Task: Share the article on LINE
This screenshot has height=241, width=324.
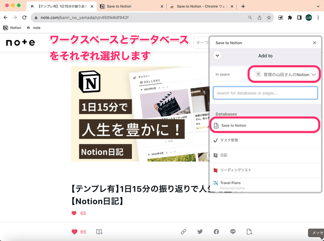Action: pos(232,232)
